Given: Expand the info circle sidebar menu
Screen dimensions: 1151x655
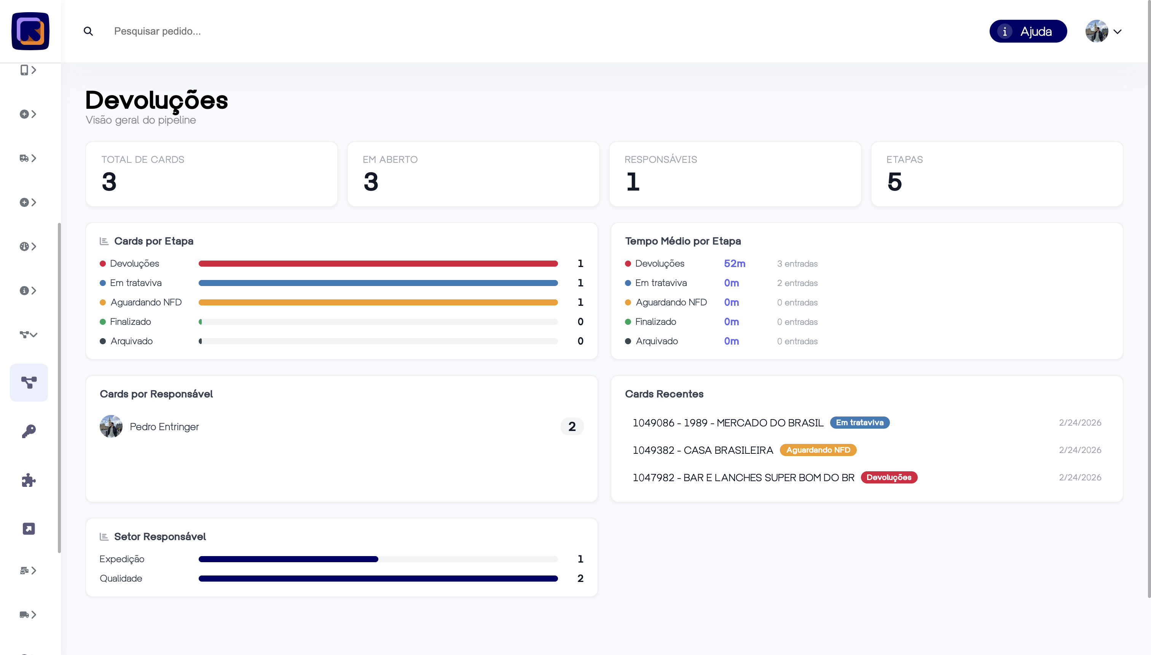Looking at the screenshot, I should (x=28, y=290).
